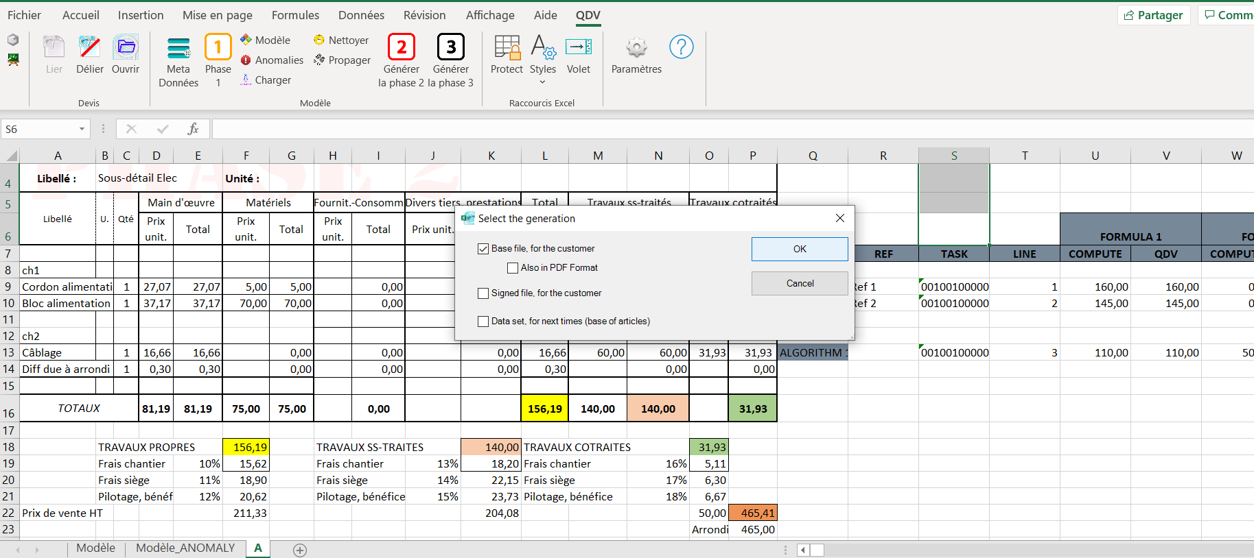Click Générer la phase 3
1254x558 pixels.
451,60
